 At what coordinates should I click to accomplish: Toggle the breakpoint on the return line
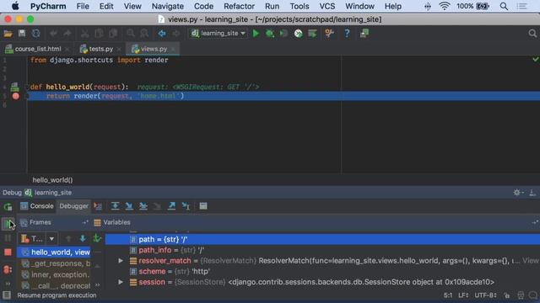(x=15, y=96)
